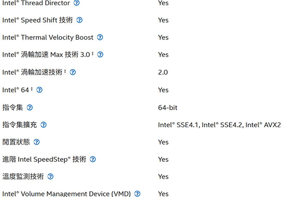Image resolution: width=296 pixels, height=197 pixels.
Task: Click the footnote mark after 渦輪加速技術
Action: coord(65,71)
